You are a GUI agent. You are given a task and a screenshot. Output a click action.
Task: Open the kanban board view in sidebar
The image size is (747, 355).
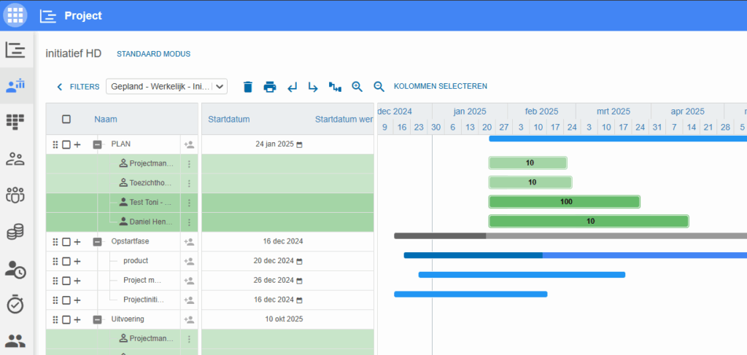(x=15, y=122)
